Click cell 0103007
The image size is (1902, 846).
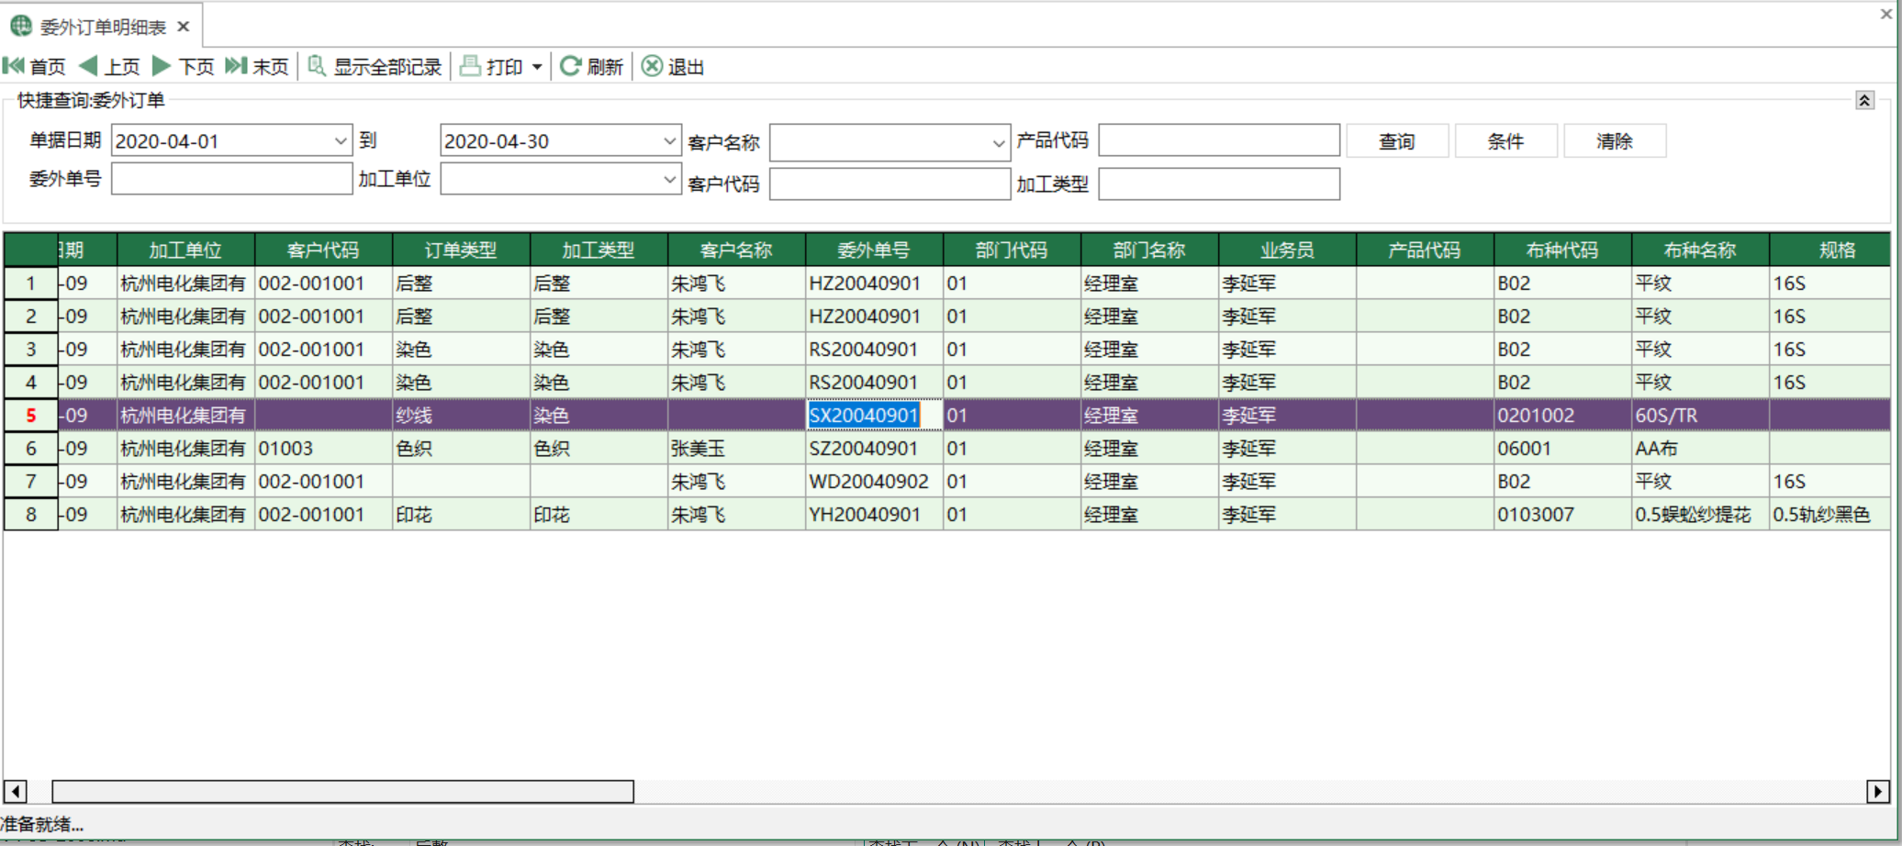click(1562, 514)
